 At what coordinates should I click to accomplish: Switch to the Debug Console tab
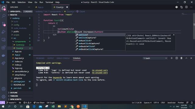click(x=63, y=58)
